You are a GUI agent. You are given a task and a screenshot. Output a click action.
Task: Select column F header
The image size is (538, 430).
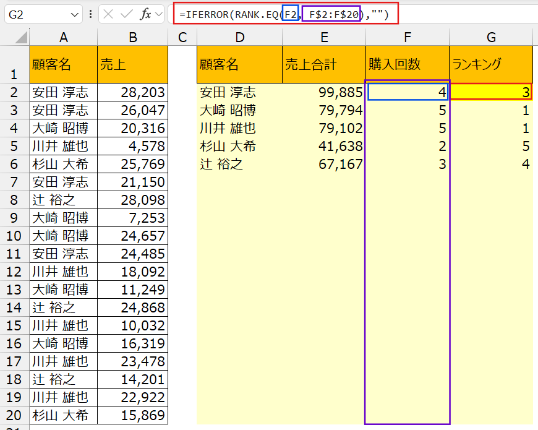407,38
